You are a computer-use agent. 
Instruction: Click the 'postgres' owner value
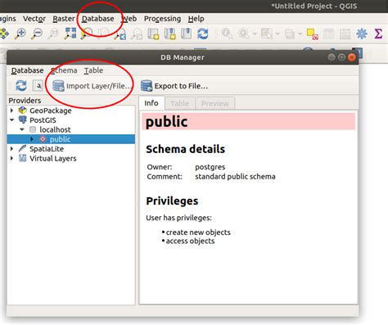click(x=210, y=167)
